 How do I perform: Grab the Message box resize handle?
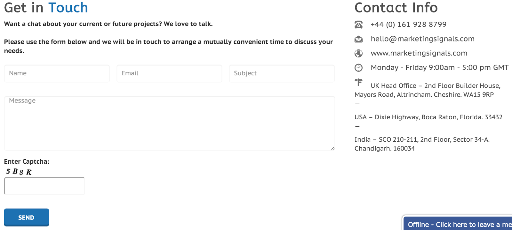coord(333,148)
